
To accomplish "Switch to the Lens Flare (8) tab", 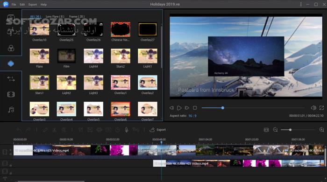I will 55,16.
